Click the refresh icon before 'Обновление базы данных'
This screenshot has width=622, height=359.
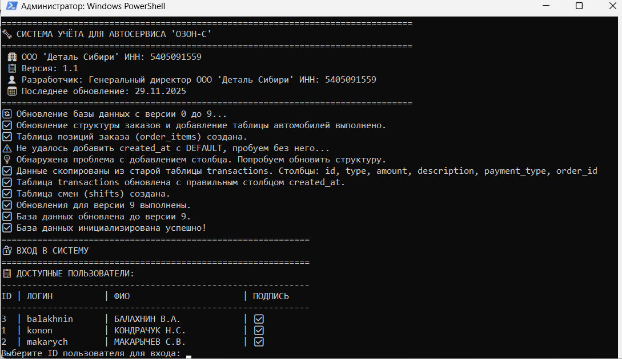(x=7, y=114)
